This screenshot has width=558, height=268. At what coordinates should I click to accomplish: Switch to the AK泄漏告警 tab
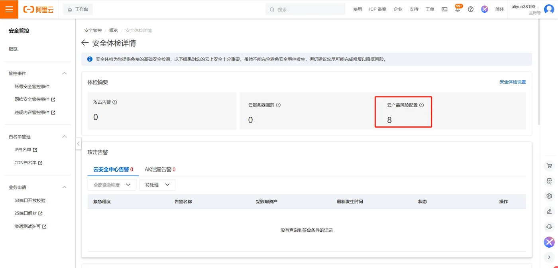coord(160,169)
